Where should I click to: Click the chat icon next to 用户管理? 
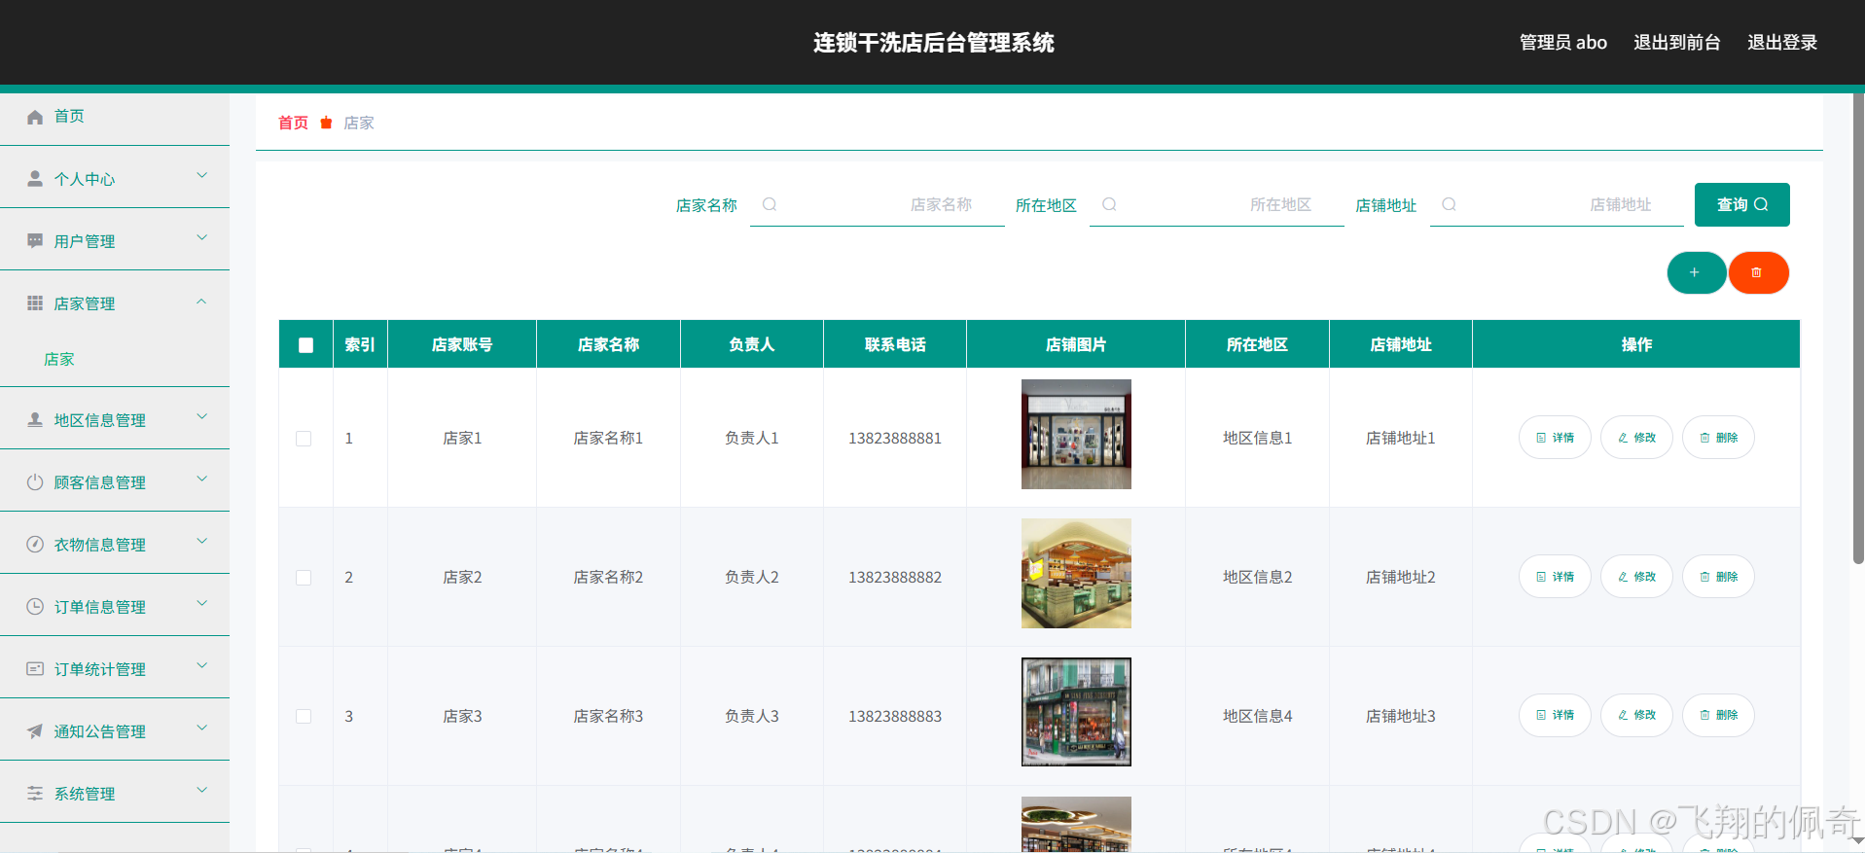[x=35, y=241]
